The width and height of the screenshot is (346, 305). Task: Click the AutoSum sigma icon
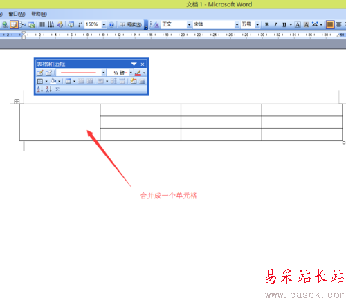coord(57,89)
